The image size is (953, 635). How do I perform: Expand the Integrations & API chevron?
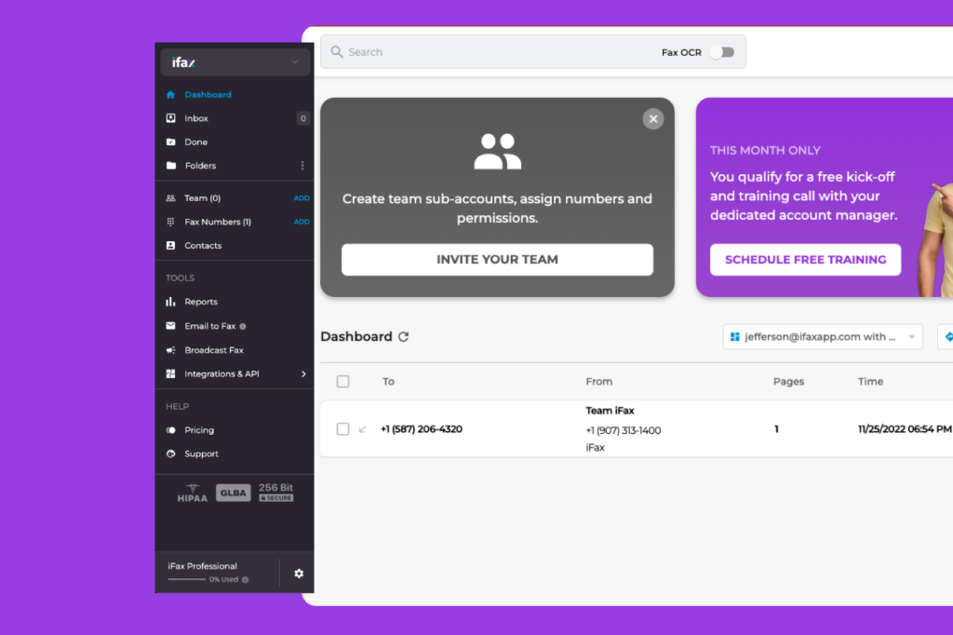click(302, 373)
